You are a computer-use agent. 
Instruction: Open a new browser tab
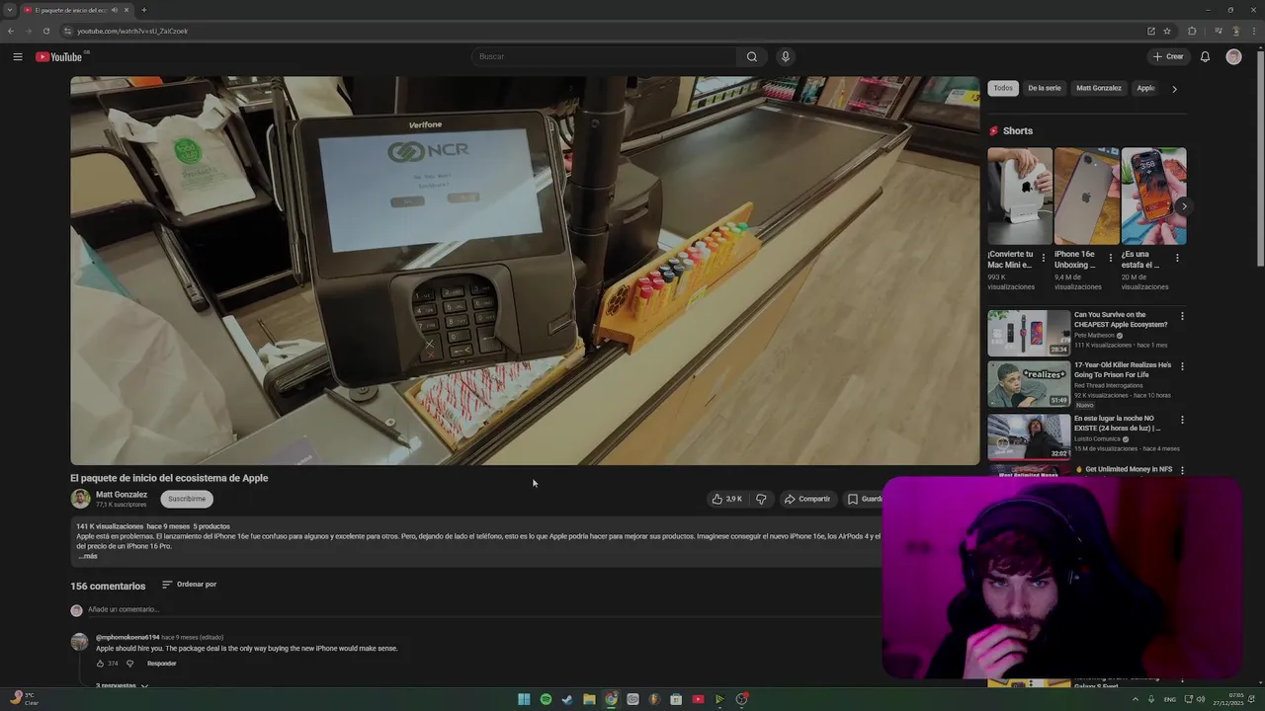pos(143,10)
